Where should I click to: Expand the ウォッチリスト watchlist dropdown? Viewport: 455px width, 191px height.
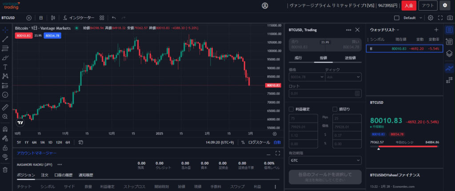(x=385, y=30)
